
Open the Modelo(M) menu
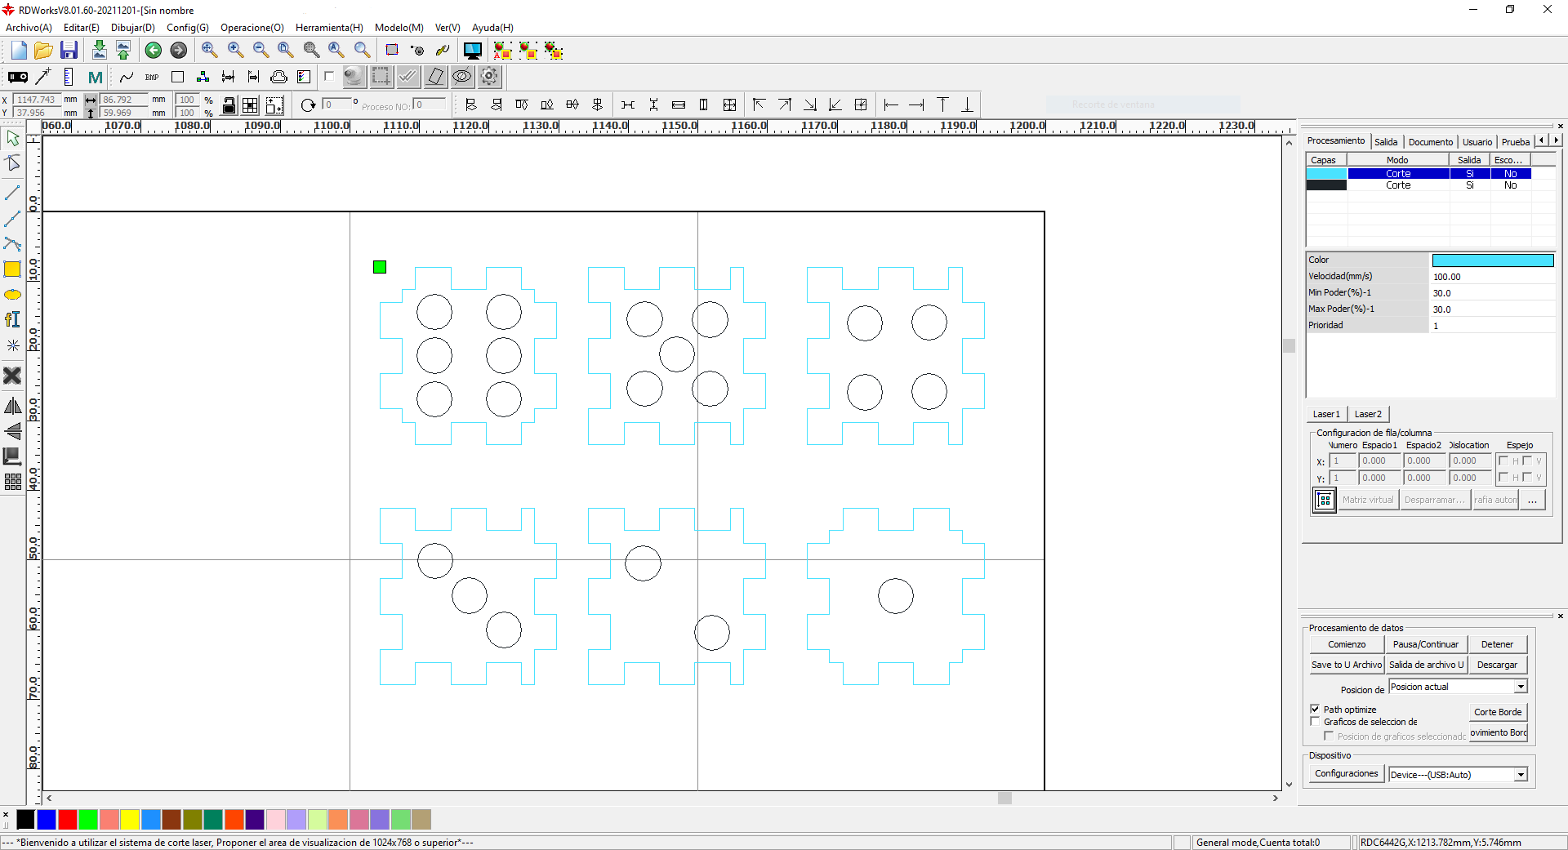click(x=399, y=28)
